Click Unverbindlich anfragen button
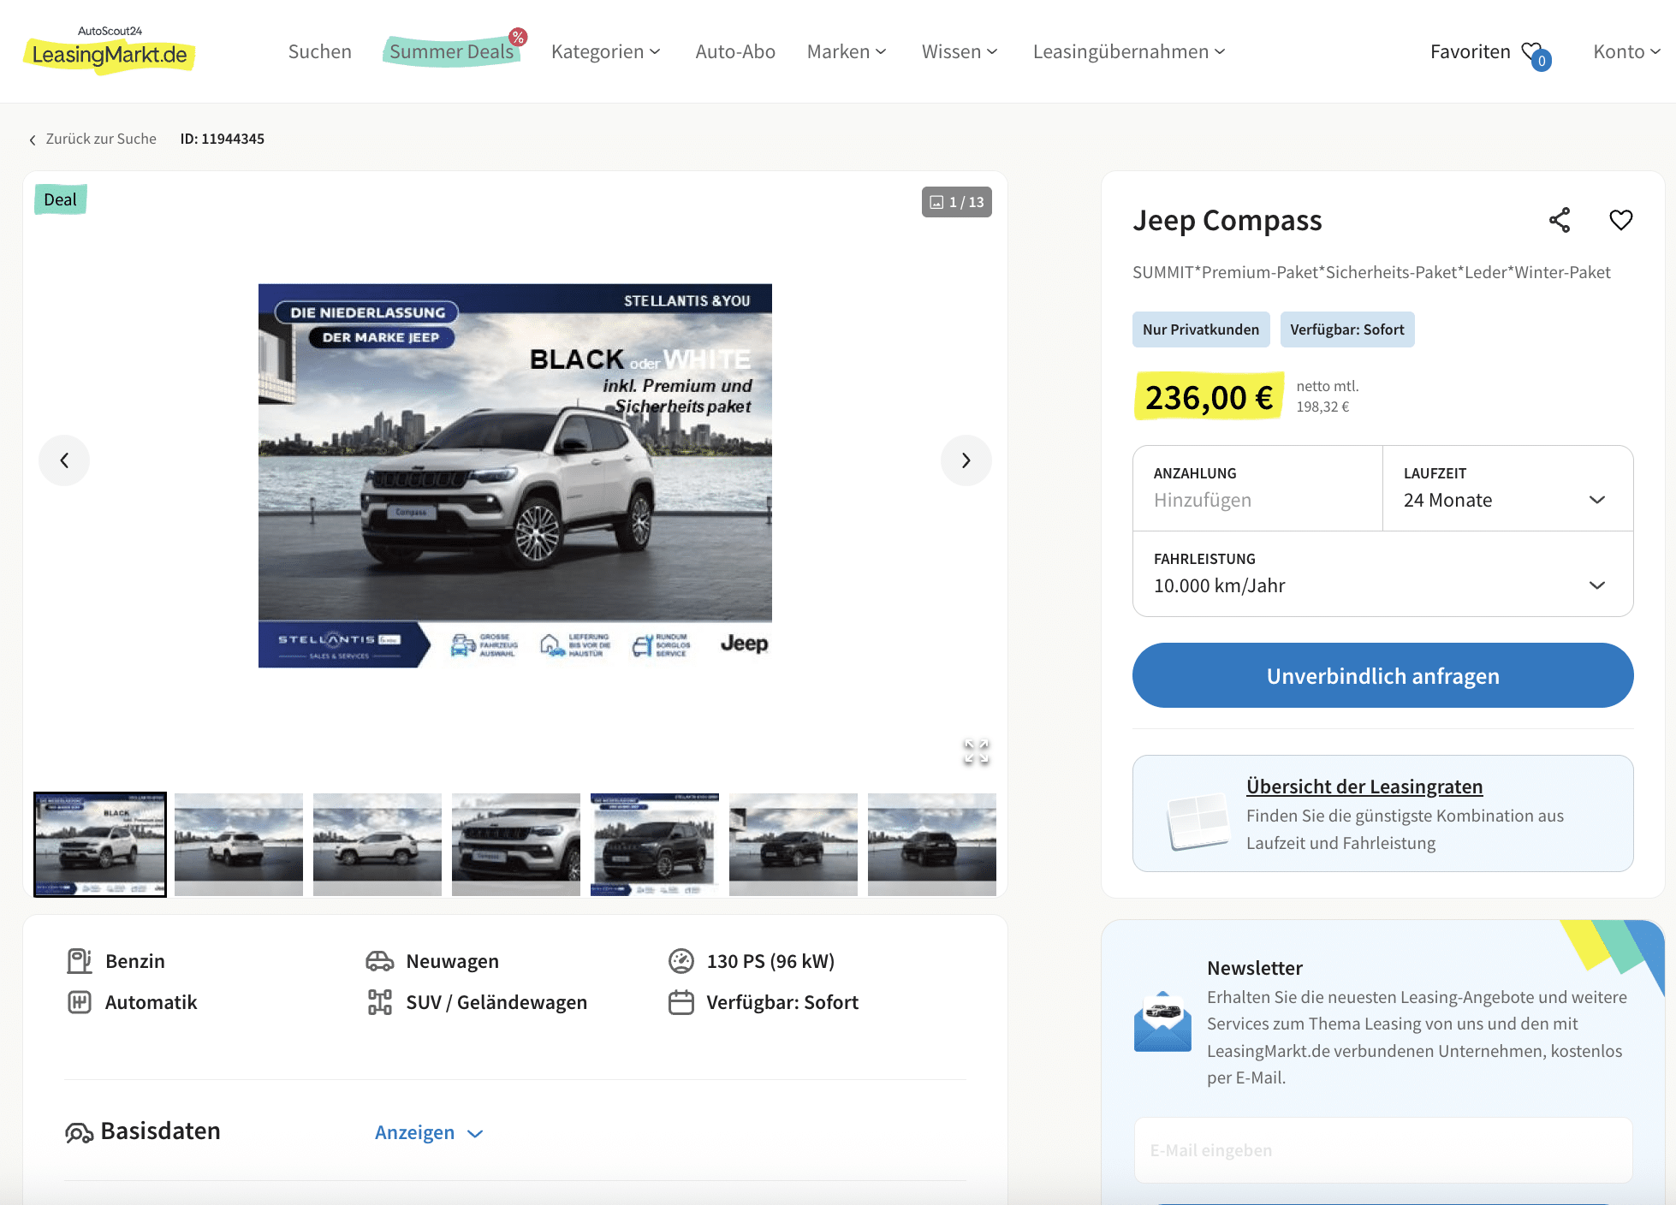The height and width of the screenshot is (1205, 1676). 1383,675
